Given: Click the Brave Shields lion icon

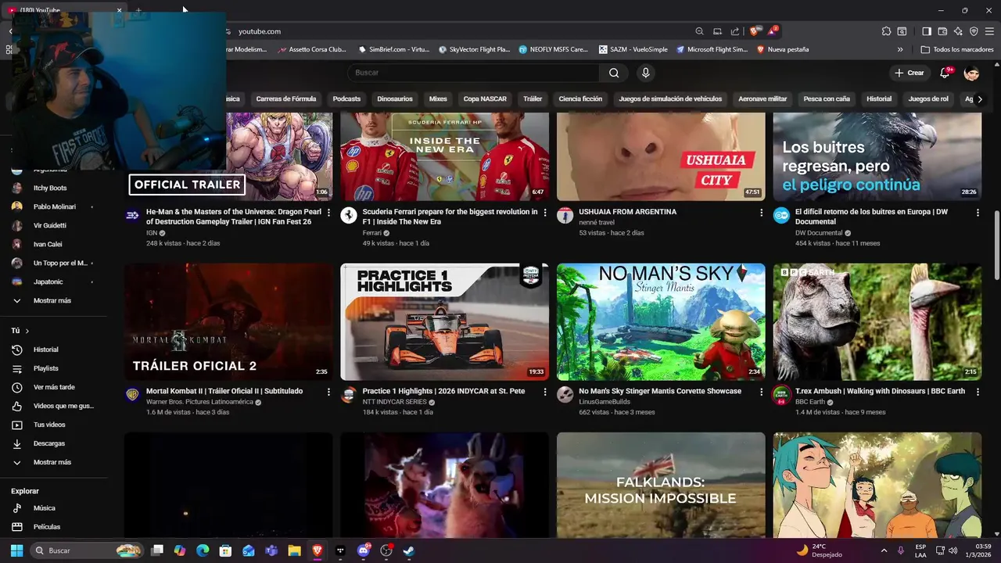Looking at the screenshot, I should coord(755,31).
